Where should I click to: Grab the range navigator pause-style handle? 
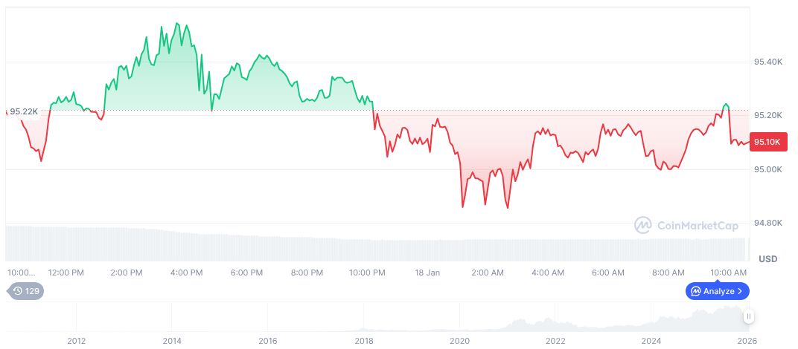click(749, 316)
